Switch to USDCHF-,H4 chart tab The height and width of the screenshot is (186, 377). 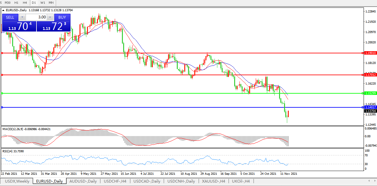pos(115,181)
